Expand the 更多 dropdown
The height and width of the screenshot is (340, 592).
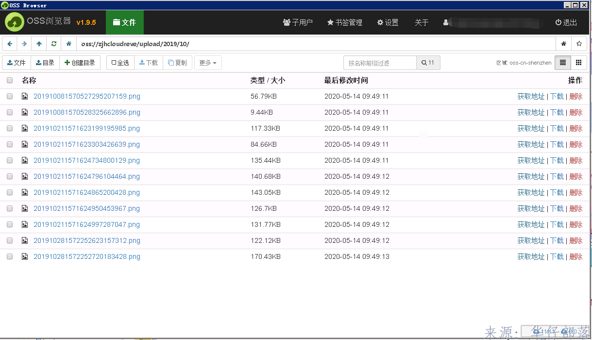point(208,63)
